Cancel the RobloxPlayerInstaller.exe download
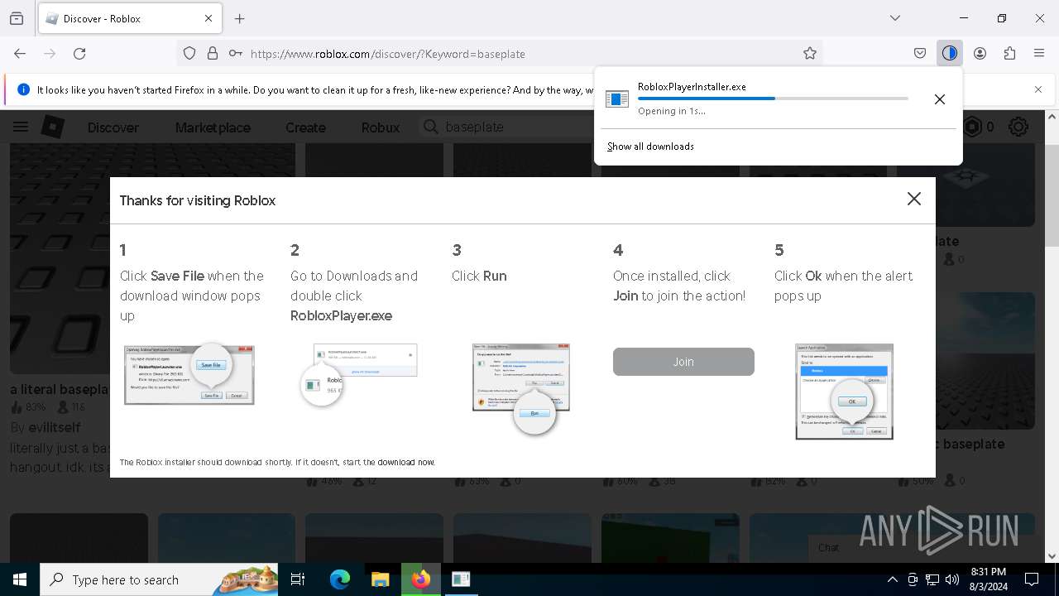 point(940,99)
